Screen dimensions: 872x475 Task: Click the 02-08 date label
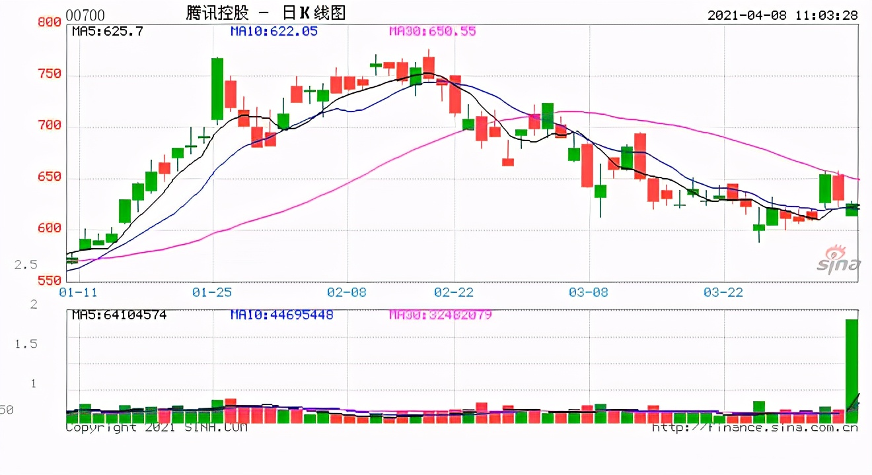point(347,292)
